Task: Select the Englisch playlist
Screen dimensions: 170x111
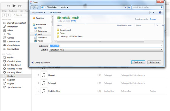Action: pos(11,80)
